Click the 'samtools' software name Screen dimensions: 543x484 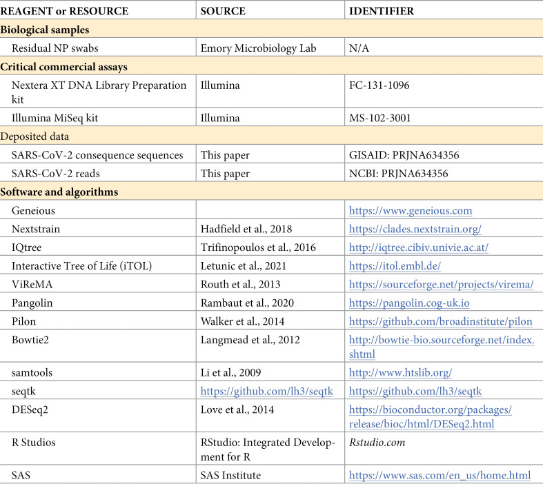(32, 372)
